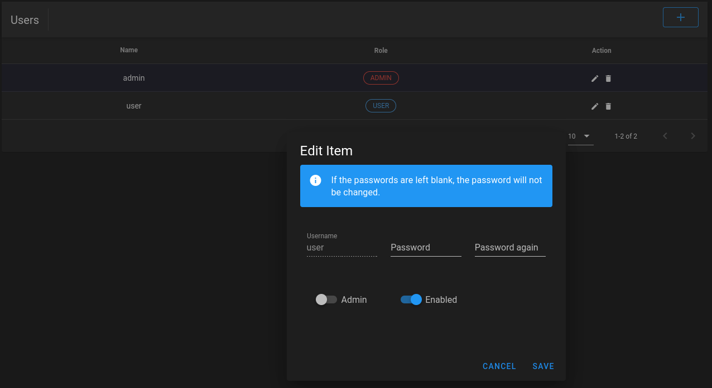This screenshot has height=388, width=712.
Task: Select the Role column header
Action: (381, 50)
